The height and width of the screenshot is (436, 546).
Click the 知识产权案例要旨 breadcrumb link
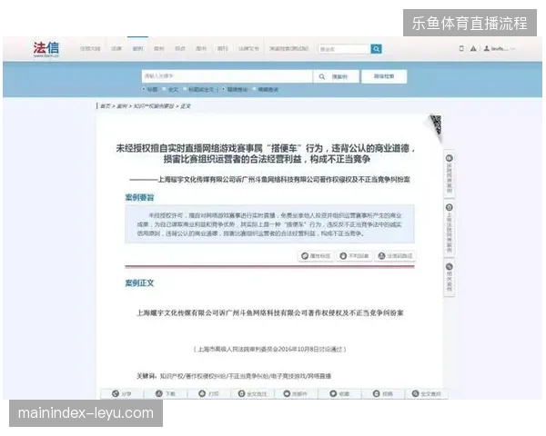click(x=154, y=106)
